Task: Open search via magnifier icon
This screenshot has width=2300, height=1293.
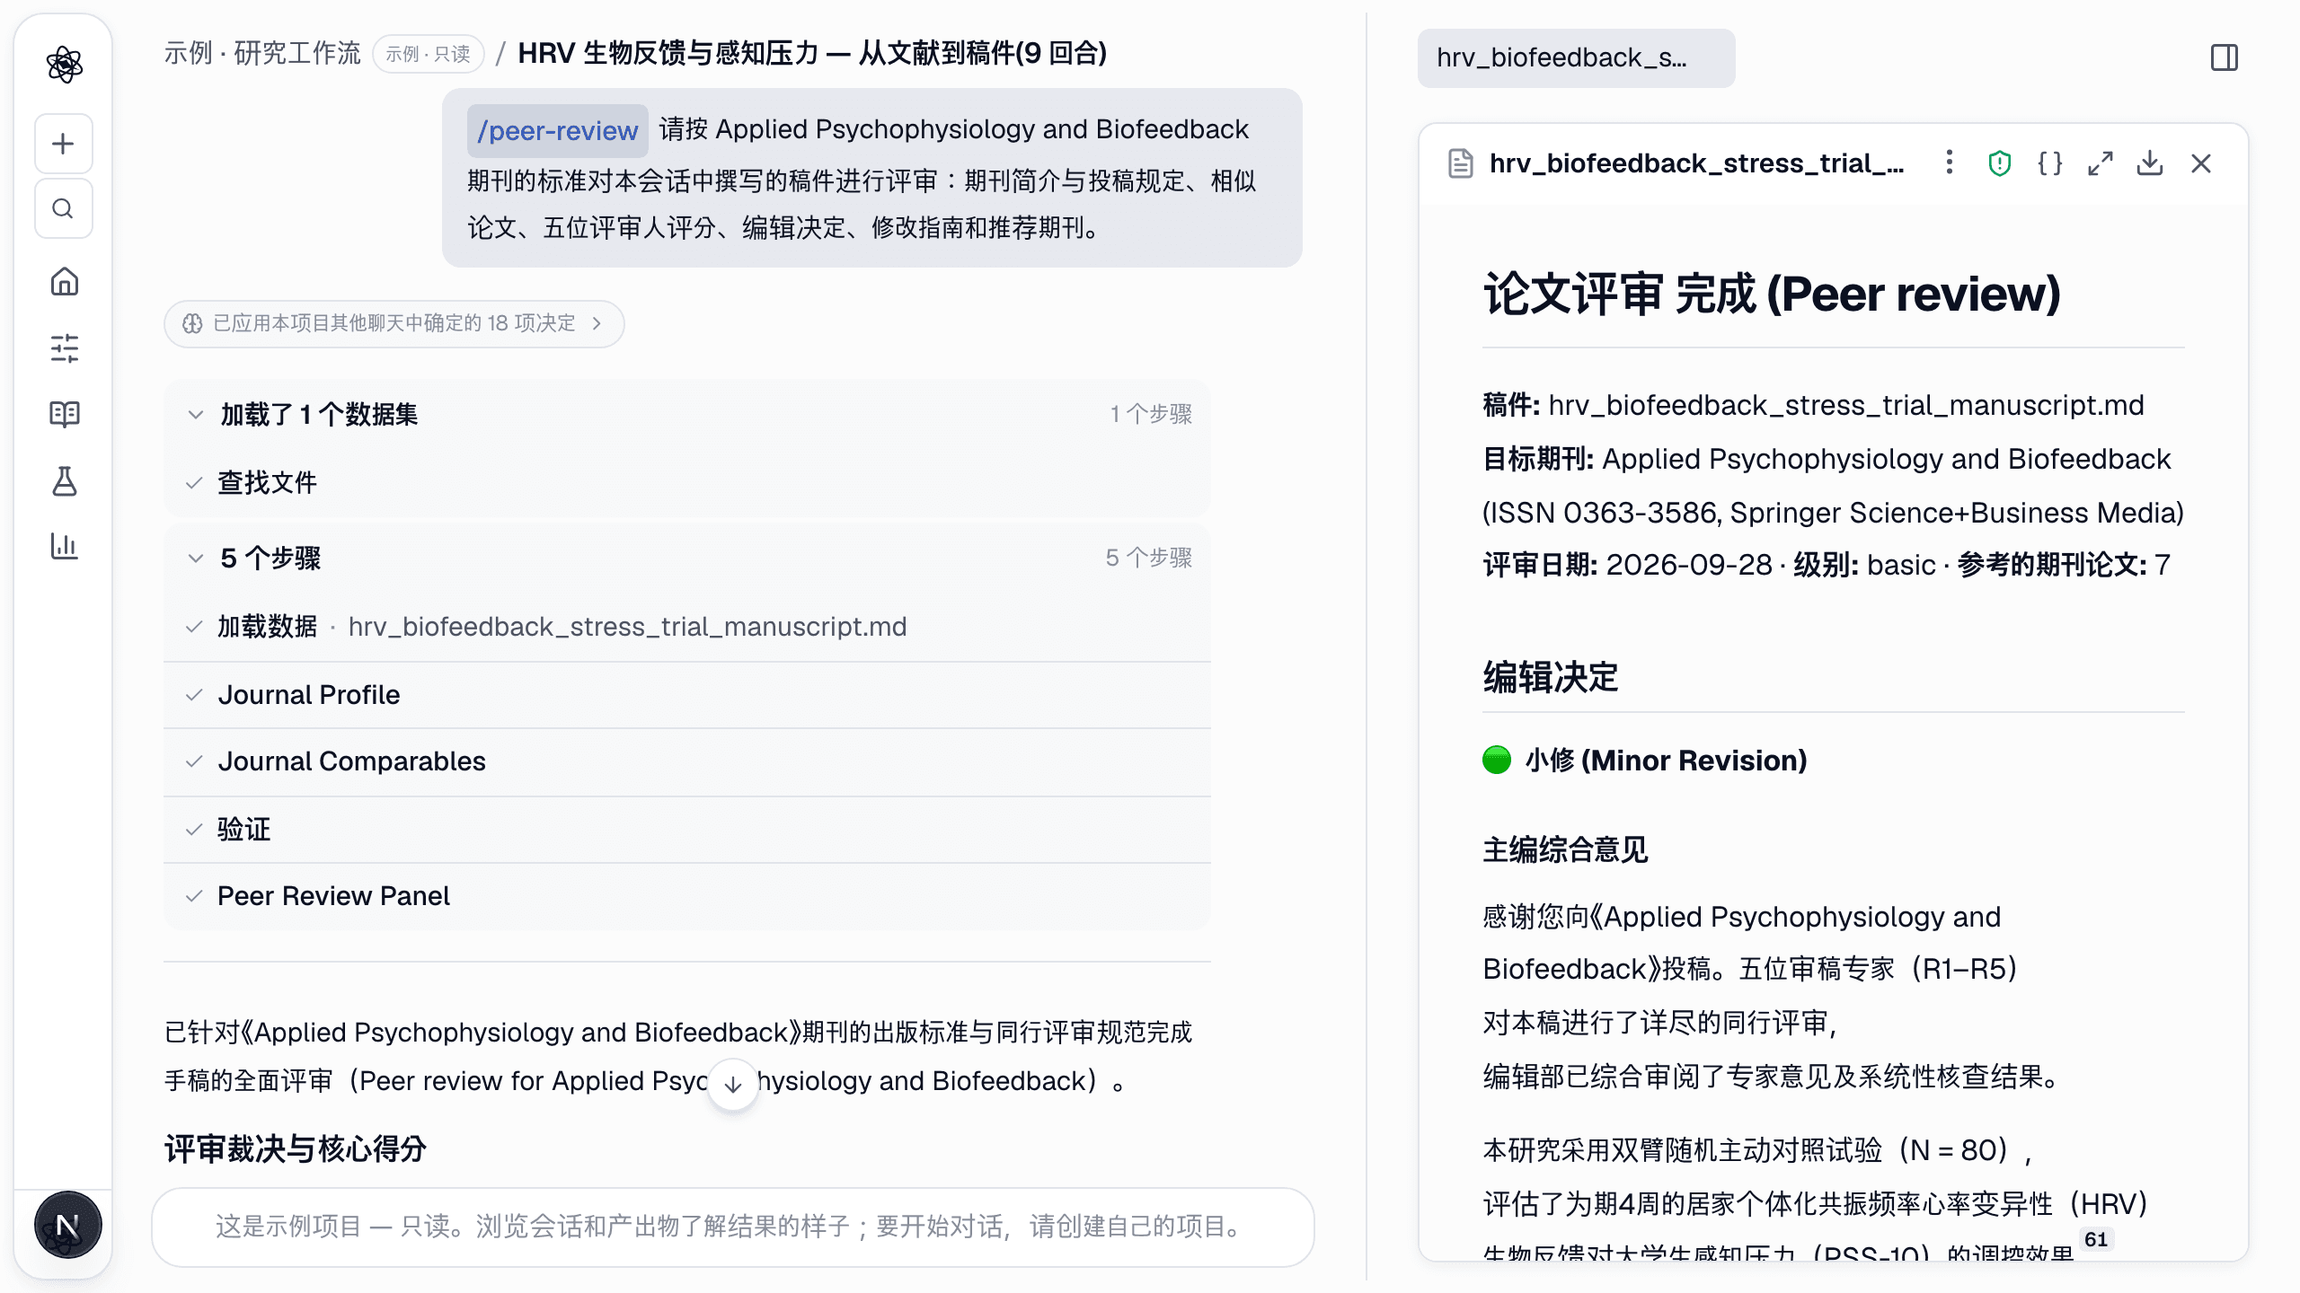Action: [63, 208]
